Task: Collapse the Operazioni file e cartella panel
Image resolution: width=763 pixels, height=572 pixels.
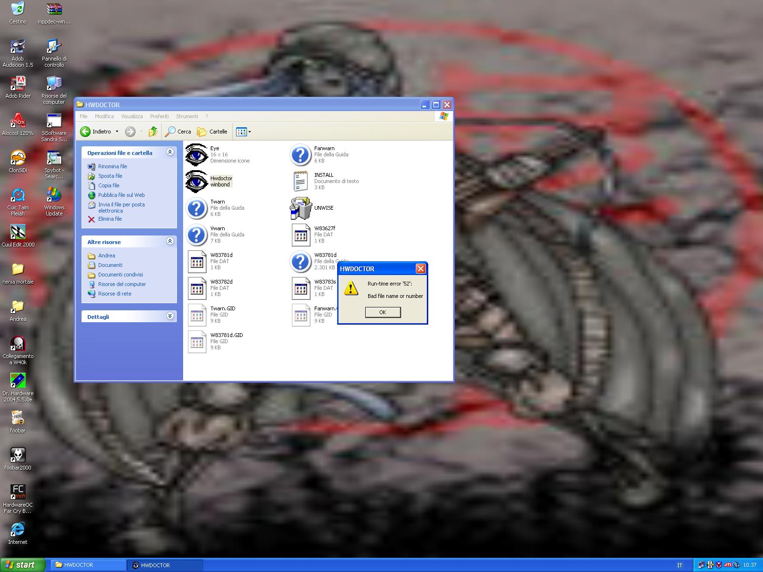Action: tap(170, 152)
